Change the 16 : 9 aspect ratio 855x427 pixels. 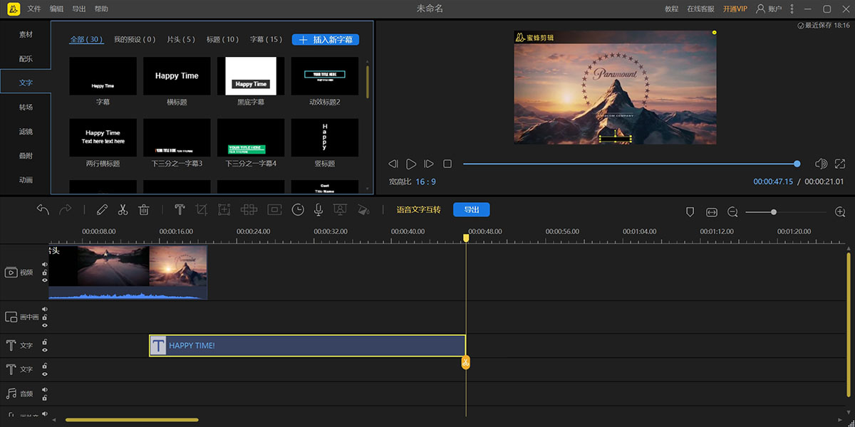pos(425,182)
